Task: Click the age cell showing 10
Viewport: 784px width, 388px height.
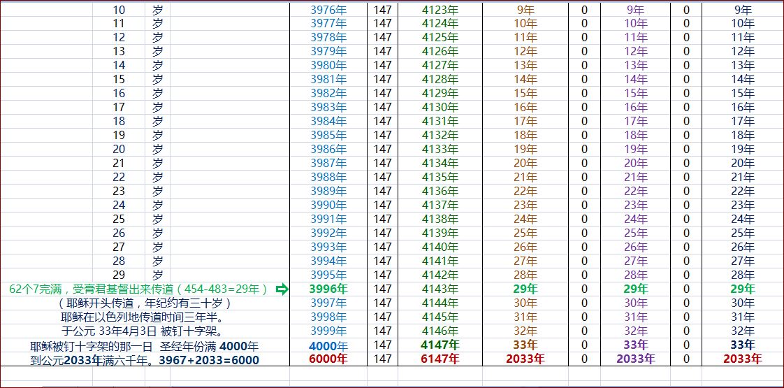Action: pyautogui.click(x=119, y=10)
